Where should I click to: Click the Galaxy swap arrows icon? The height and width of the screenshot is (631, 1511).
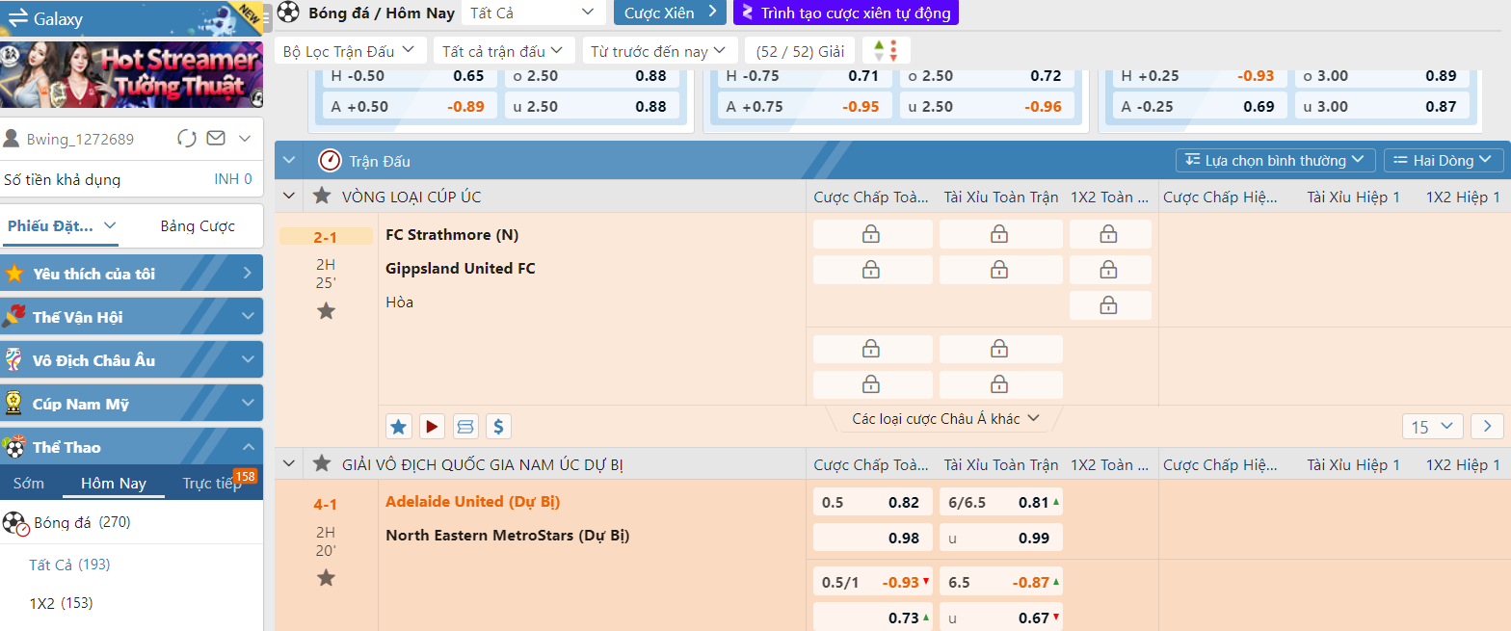[x=17, y=18]
